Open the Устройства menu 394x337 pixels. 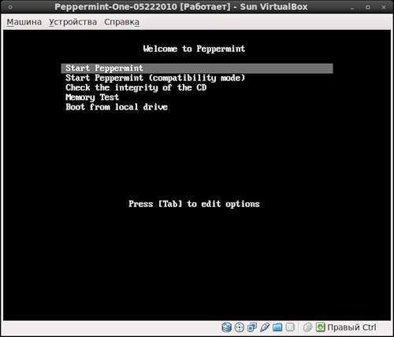[x=73, y=22]
